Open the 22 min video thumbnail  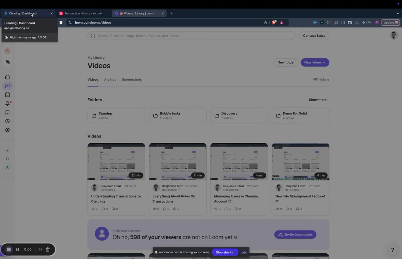pyautogui.click(x=116, y=162)
